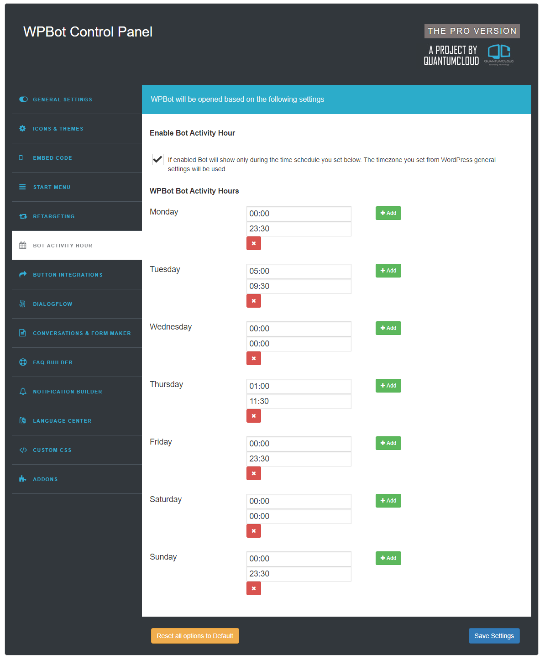This screenshot has height=660, width=550.
Task: Click the Bot Activity Hour calendar icon
Action: pos(23,245)
